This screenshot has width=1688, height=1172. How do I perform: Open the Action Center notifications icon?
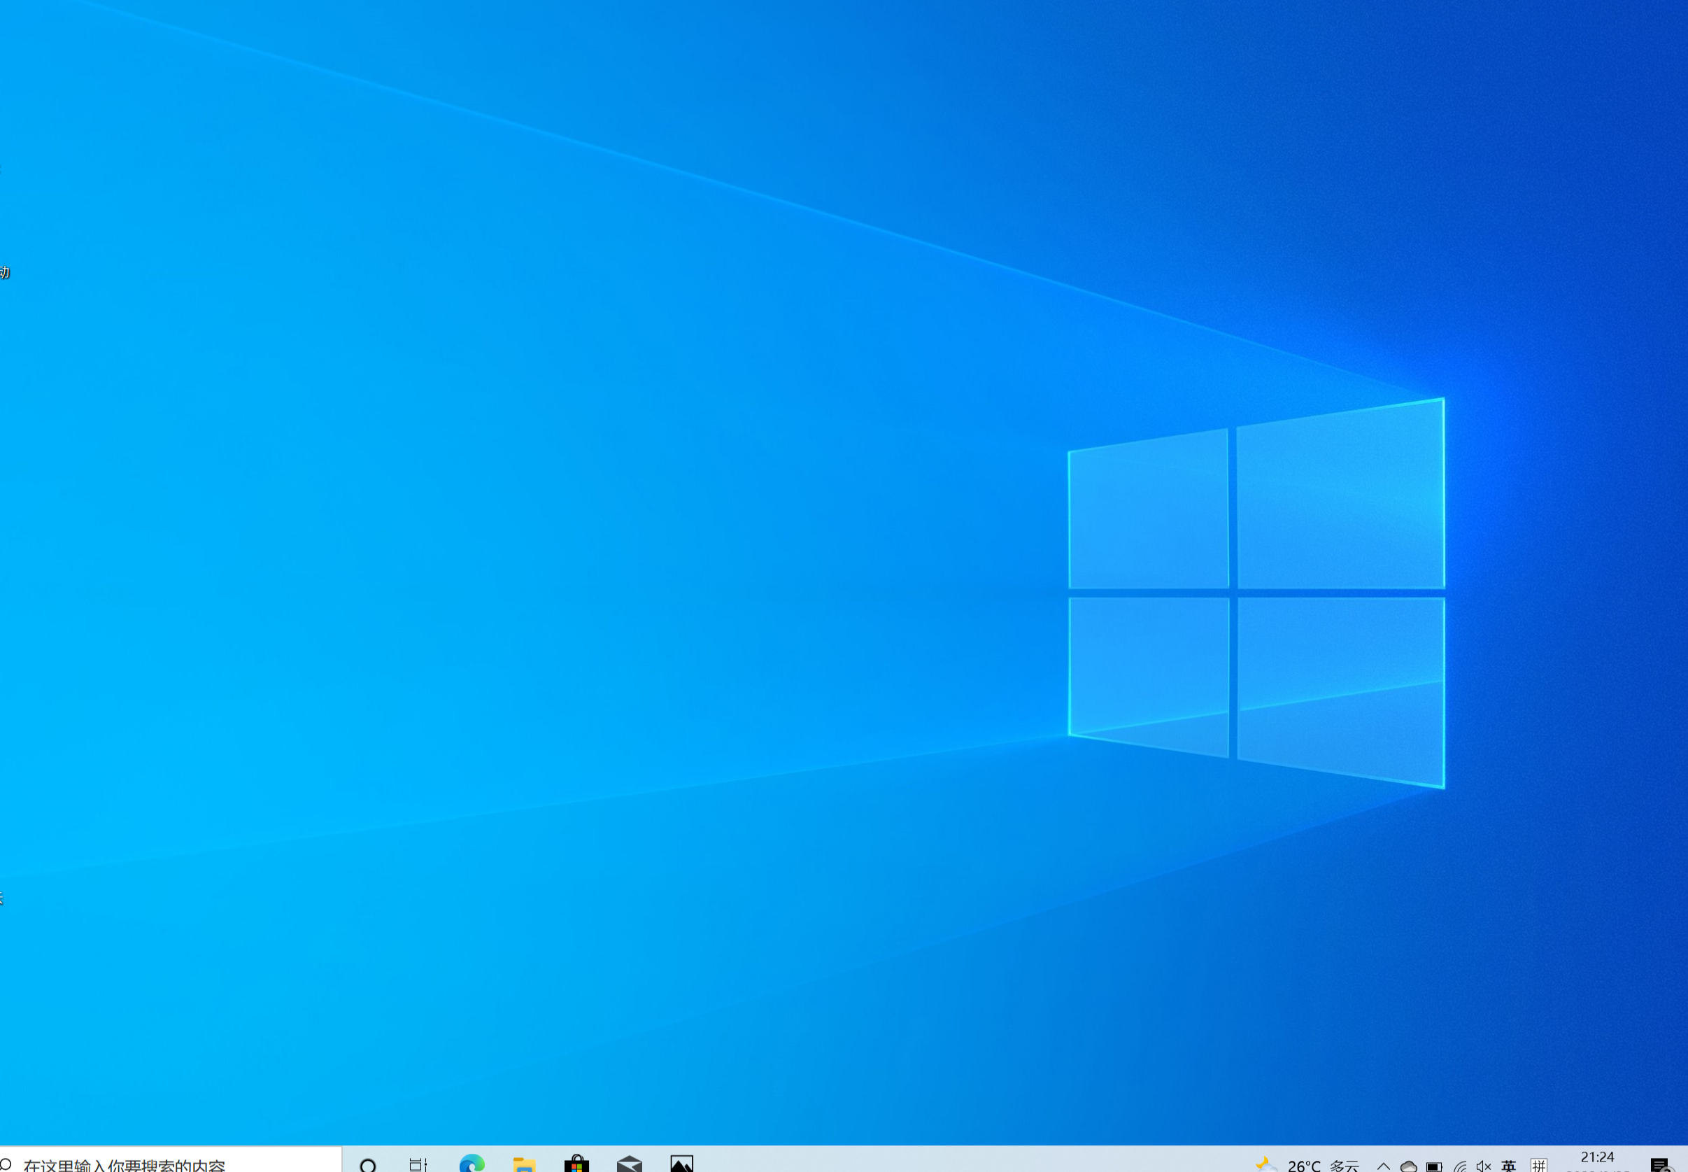coord(1661,1165)
